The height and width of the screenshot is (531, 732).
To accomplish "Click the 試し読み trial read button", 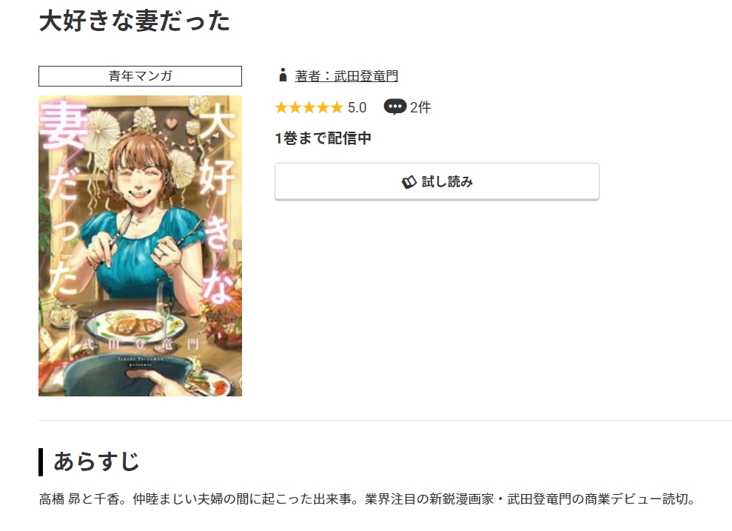I will tap(437, 181).
